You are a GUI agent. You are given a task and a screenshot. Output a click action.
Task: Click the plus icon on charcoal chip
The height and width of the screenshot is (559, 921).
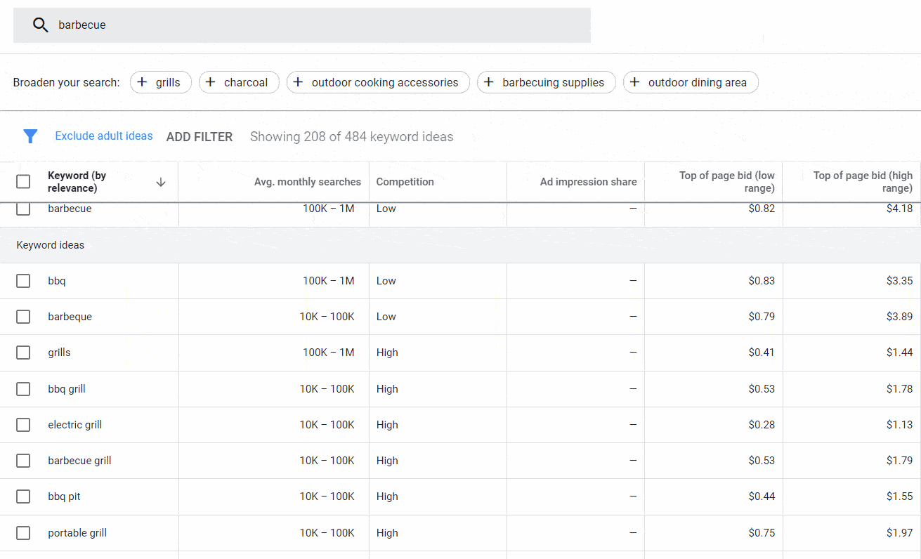click(x=211, y=82)
